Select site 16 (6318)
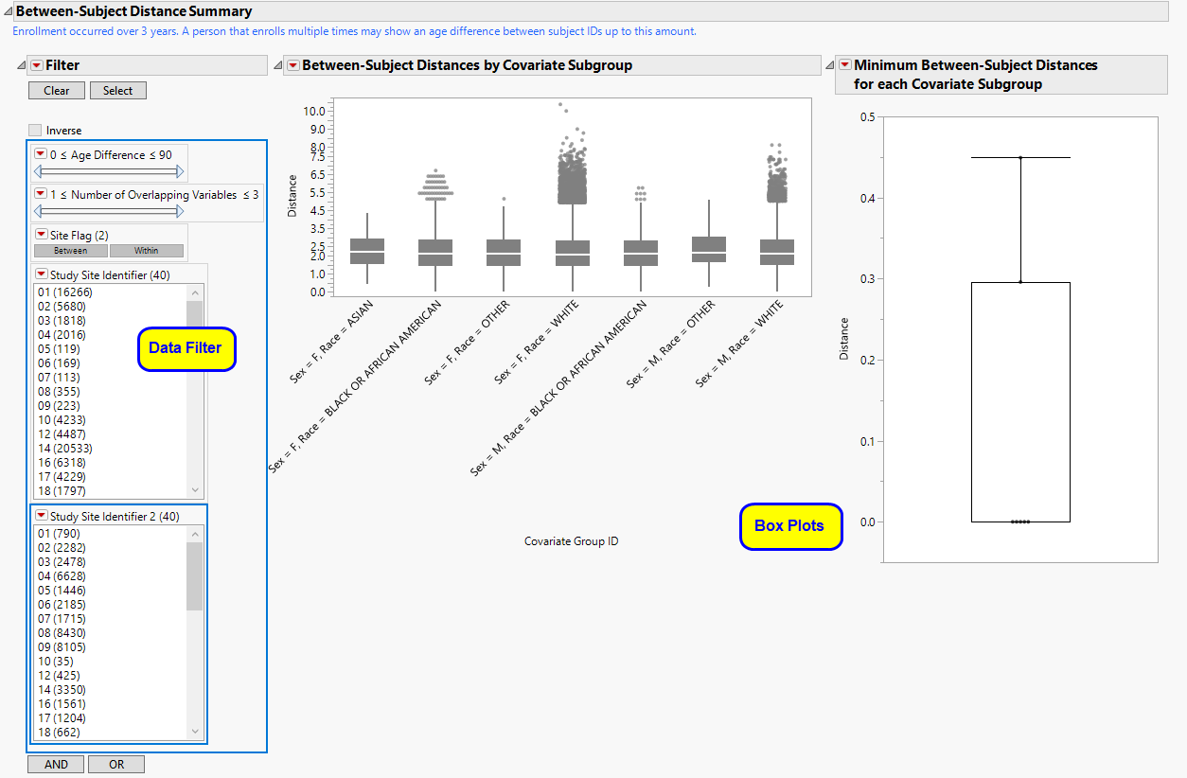Image resolution: width=1187 pixels, height=778 pixels. 62,463
